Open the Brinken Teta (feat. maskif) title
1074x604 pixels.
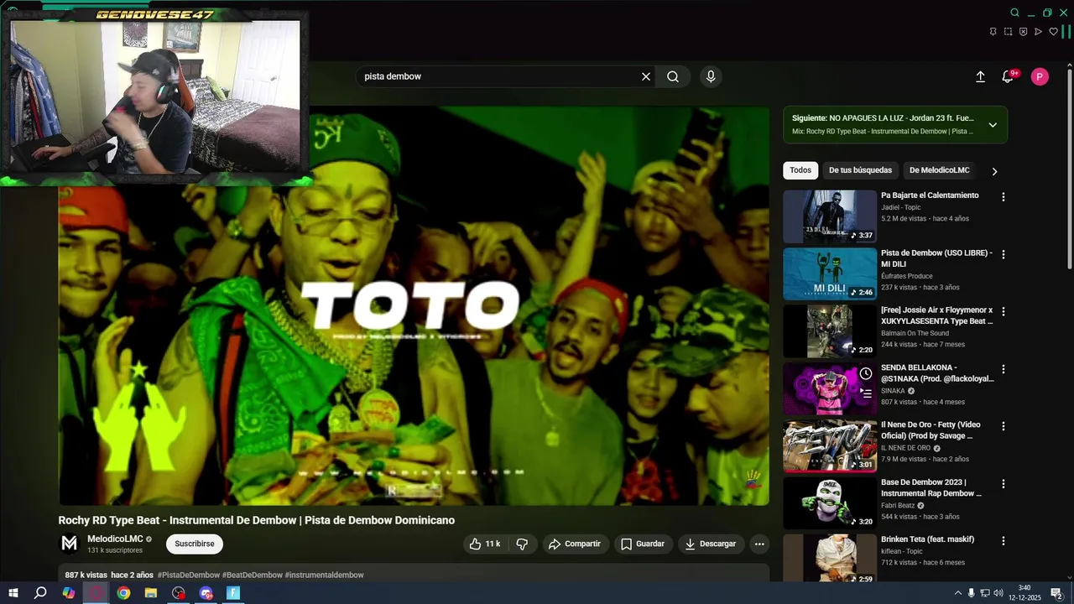[x=927, y=539]
